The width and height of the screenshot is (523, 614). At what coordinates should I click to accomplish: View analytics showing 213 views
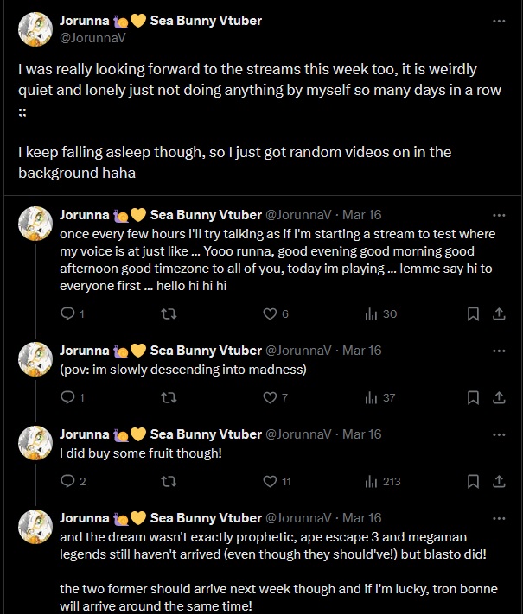pos(380,481)
